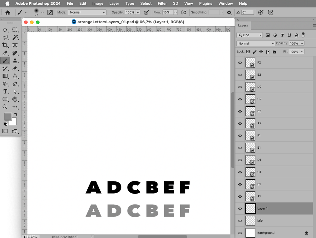This screenshot has width=316, height=238.
Task: Hide the Layer 1 layer
Action: tap(240, 209)
